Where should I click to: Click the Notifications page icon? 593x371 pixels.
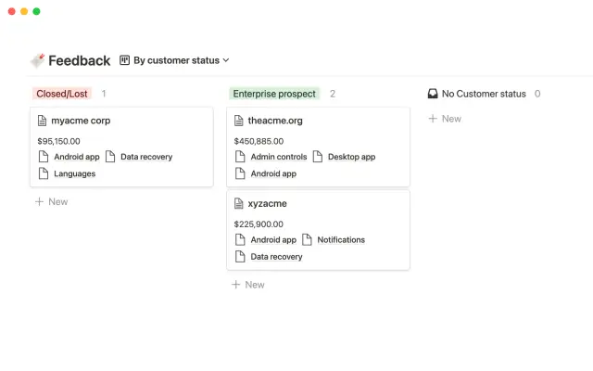click(x=307, y=239)
